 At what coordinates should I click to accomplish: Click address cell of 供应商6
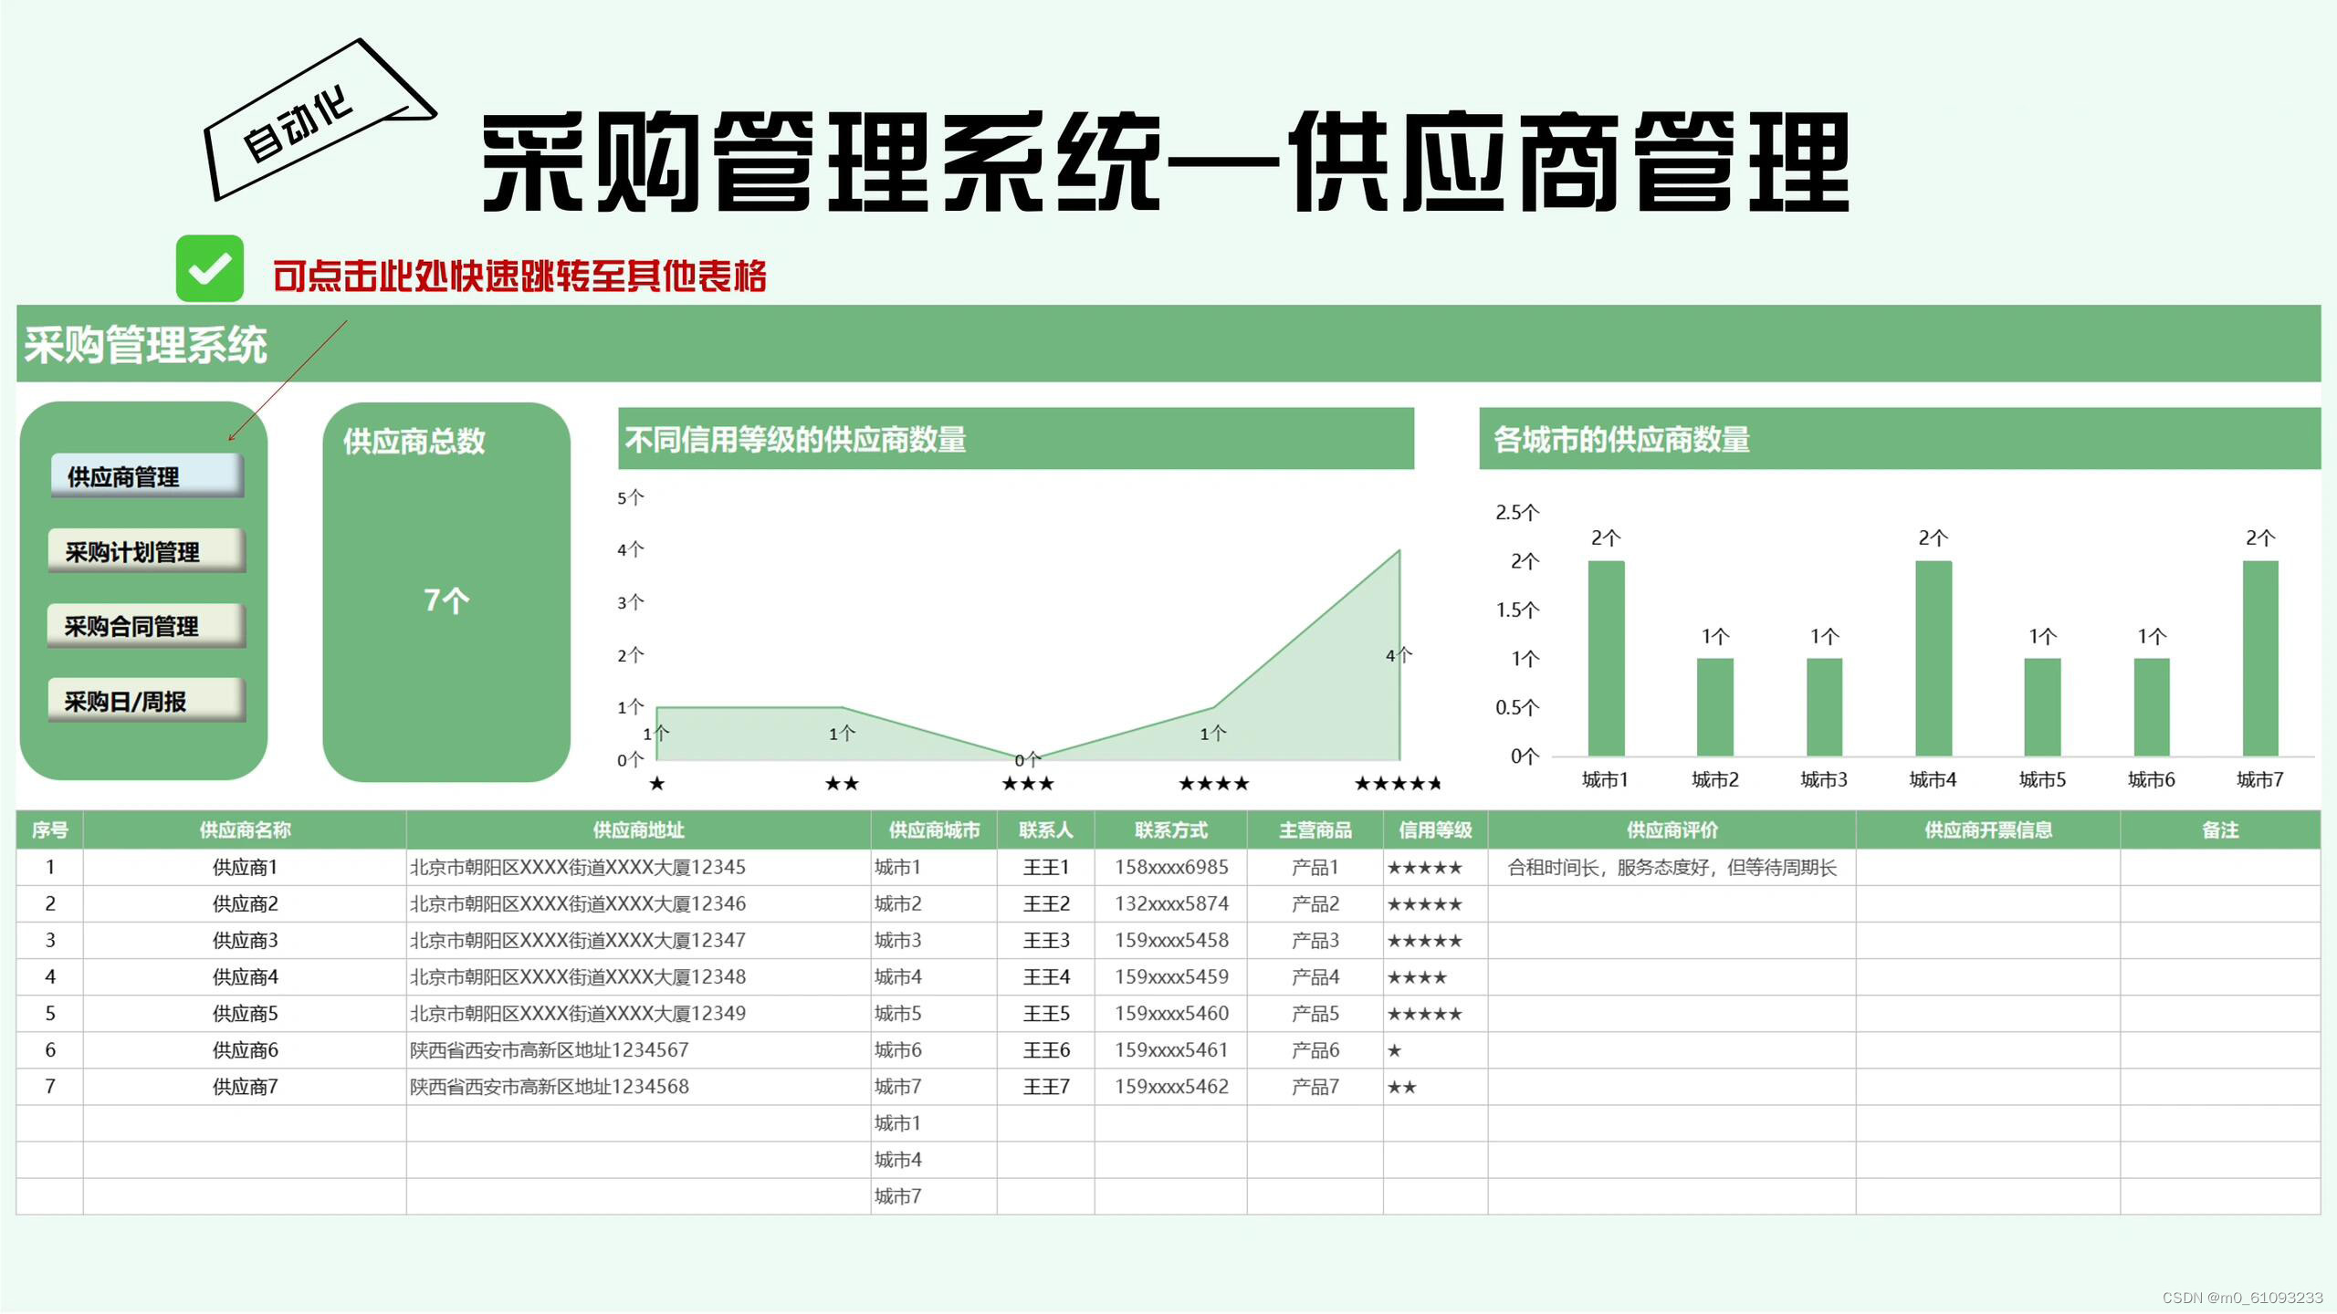[x=550, y=1050]
